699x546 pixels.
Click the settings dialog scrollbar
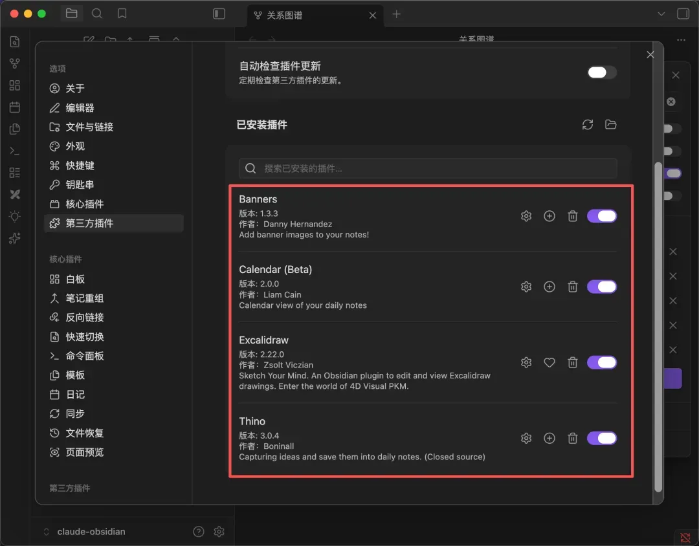[x=658, y=327]
